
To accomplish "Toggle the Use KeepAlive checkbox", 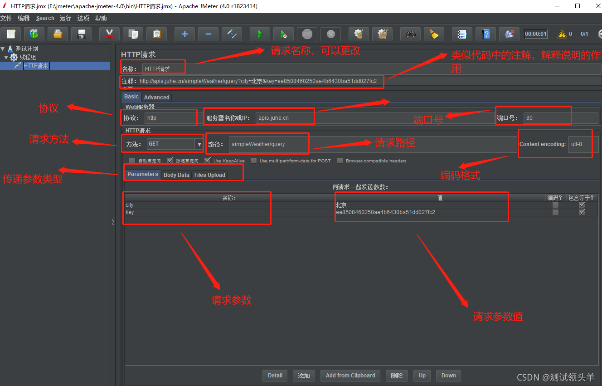I will [208, 161].
